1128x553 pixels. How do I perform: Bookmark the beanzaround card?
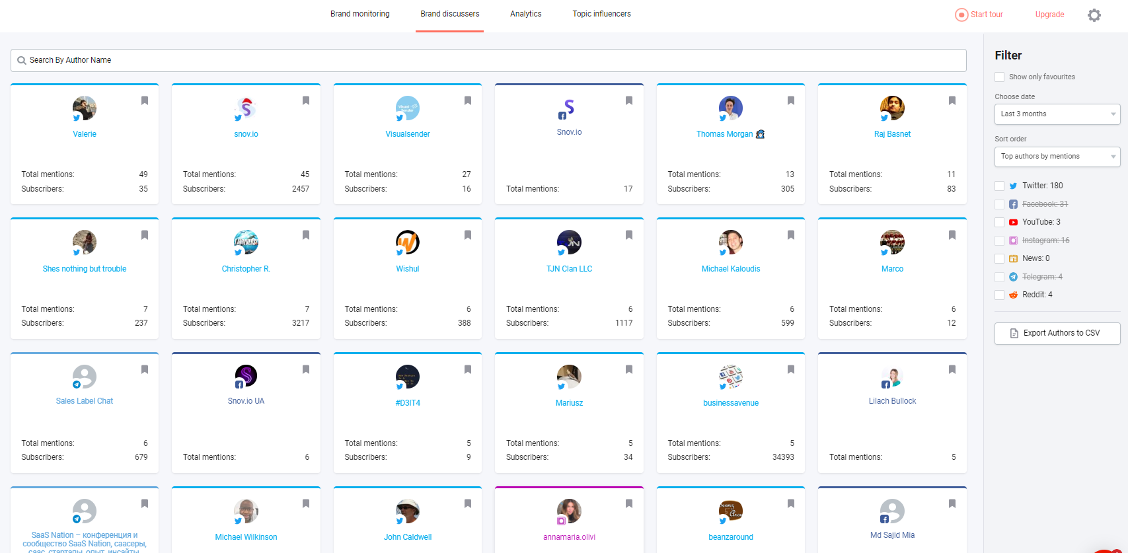tap(791, 503)
